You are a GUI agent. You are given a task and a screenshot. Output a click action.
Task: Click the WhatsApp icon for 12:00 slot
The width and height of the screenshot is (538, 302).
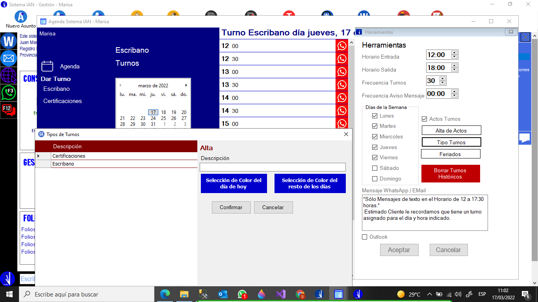(342, 46)
